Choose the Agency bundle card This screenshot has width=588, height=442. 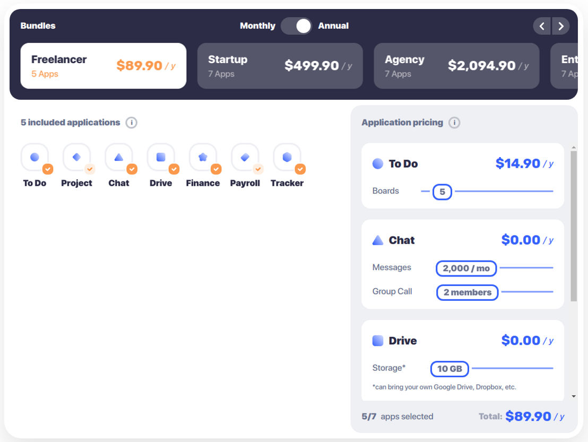click(456, 66)
